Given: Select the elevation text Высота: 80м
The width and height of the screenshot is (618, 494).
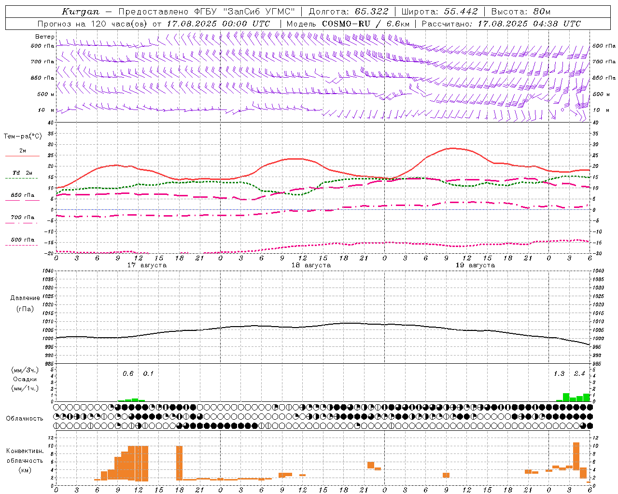Looking at the screenshot, I should 521,12.
